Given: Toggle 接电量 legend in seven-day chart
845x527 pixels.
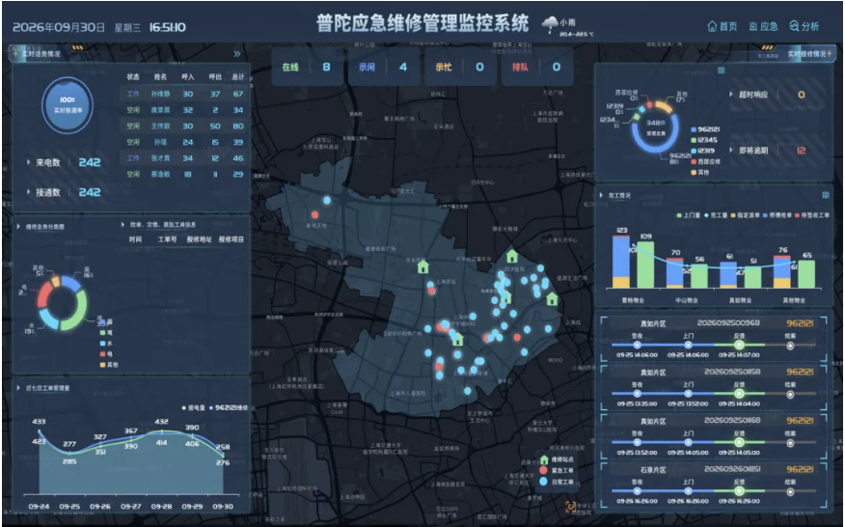Looking at the screenshot, I should click(x=194, y=407).
